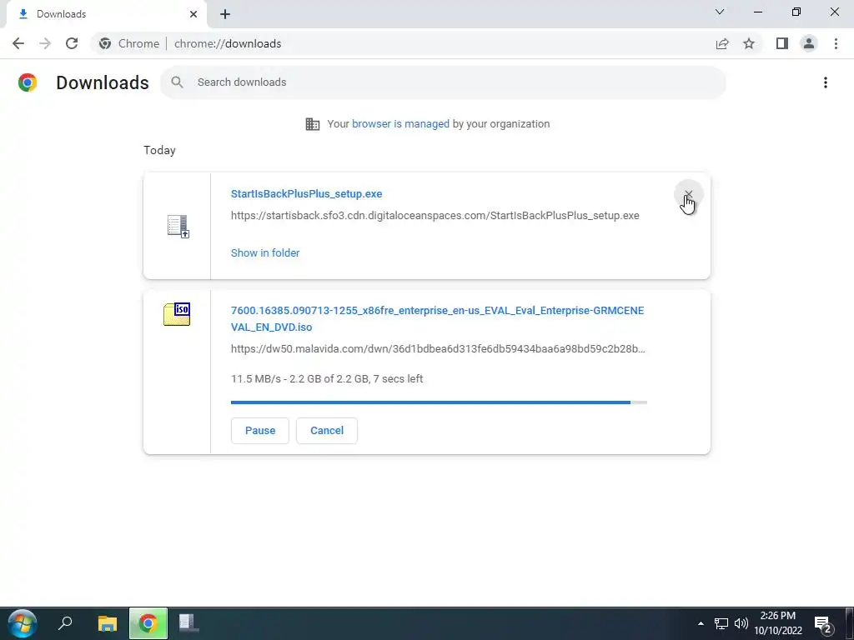The width and height of the screenshot is (854, 640).
Task: Reload the downloads page
Action: (72, 43)
